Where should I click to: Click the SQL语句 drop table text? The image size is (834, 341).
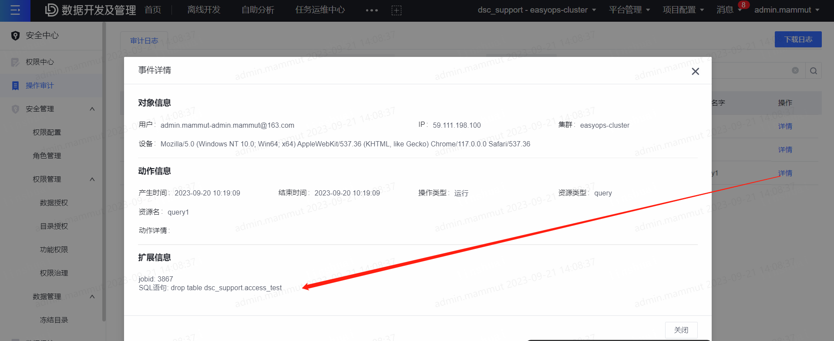(x=210, y=288)
